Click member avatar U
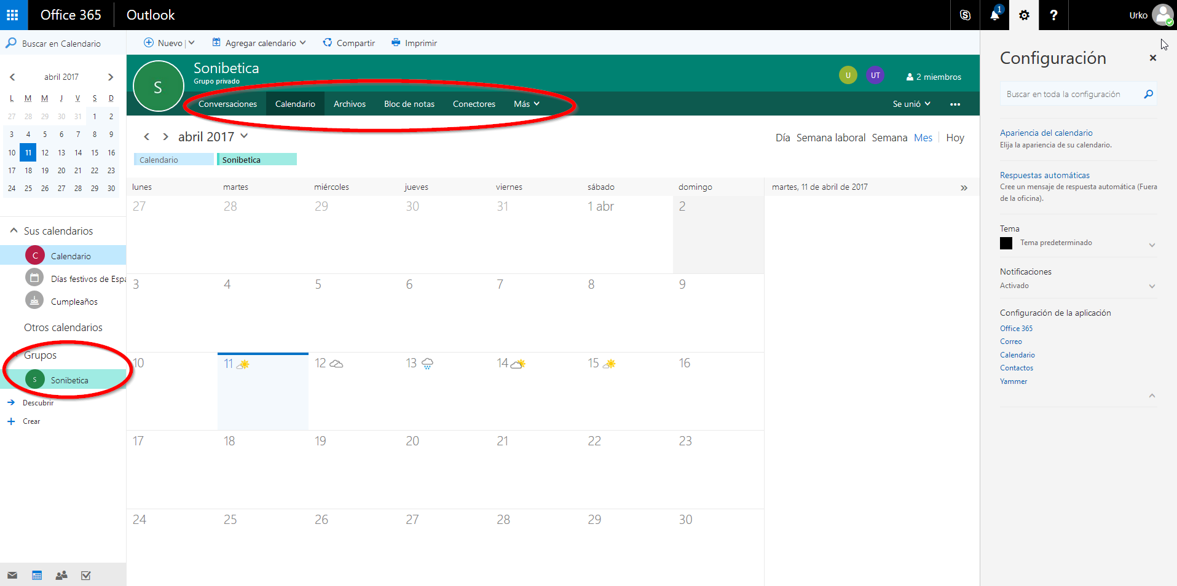Viewport: 1177px width, 586px height. click(x=848, y=76)
